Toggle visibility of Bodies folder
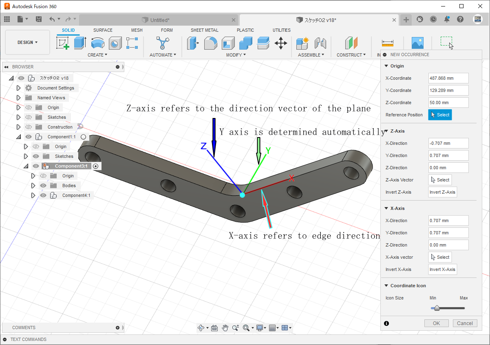This screenshot has width=490, height=345. click(43, 186)
